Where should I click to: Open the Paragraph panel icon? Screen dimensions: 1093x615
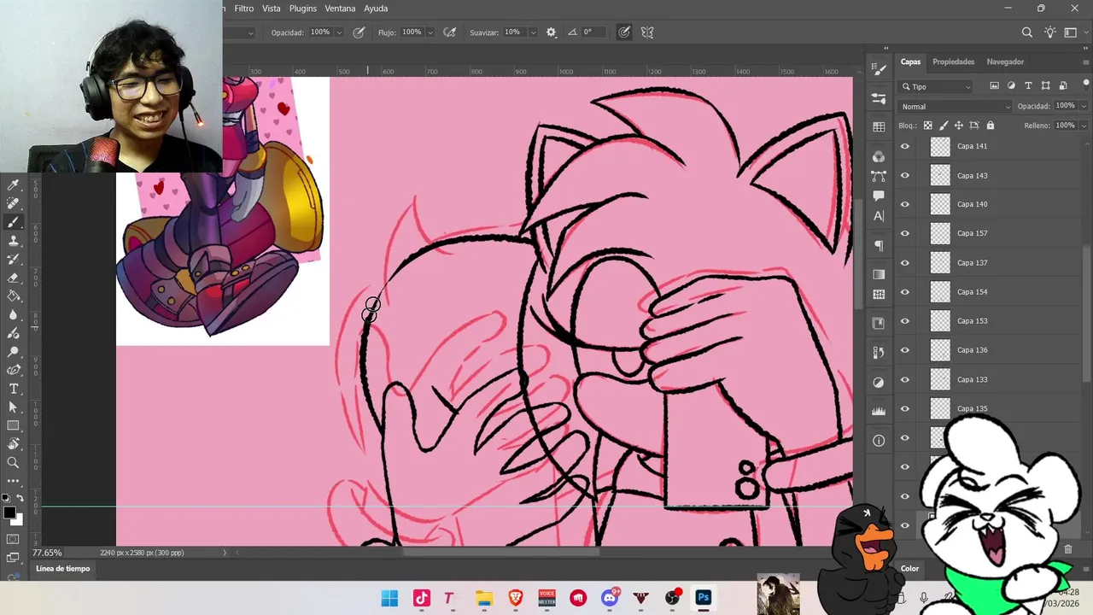point(879,246)
